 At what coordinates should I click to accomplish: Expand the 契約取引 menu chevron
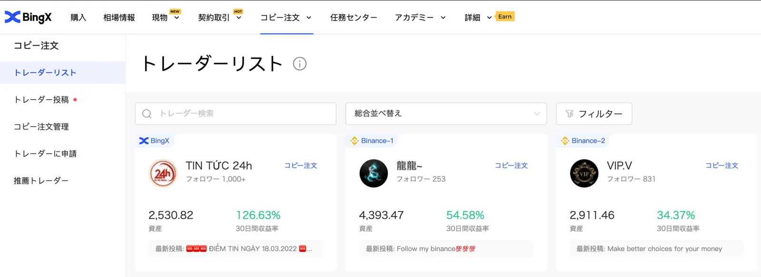[239, 18]
